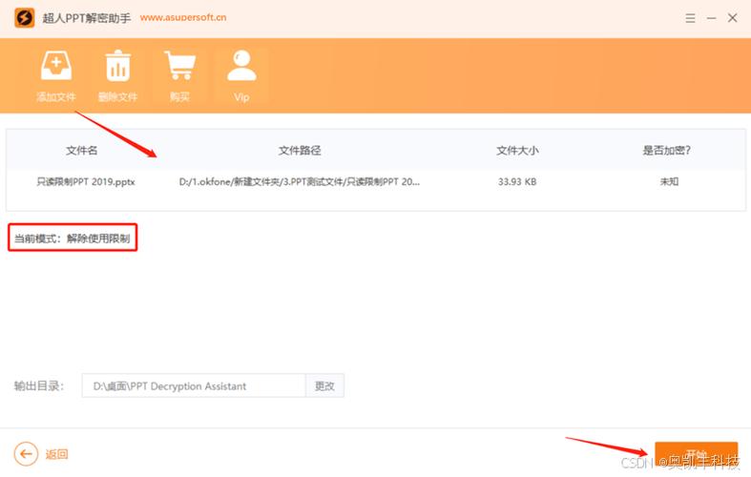
Task: Select the 只读限制PPT 2019.pptx file row
Action: (x=376, y=182)
